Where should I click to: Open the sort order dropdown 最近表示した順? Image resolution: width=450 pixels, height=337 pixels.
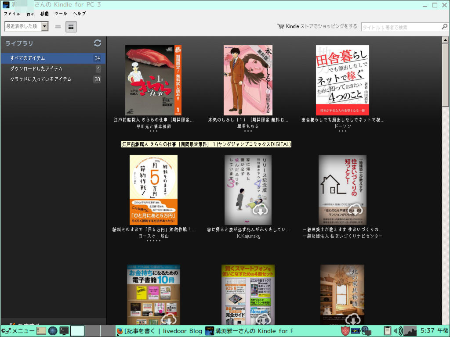click(26, 26)
